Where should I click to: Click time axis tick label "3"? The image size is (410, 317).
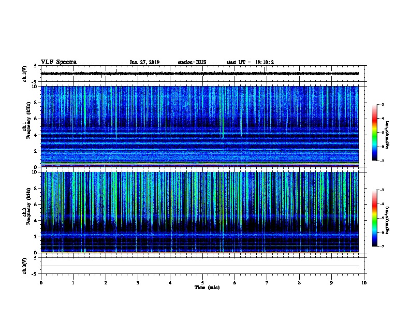[138, 283]
